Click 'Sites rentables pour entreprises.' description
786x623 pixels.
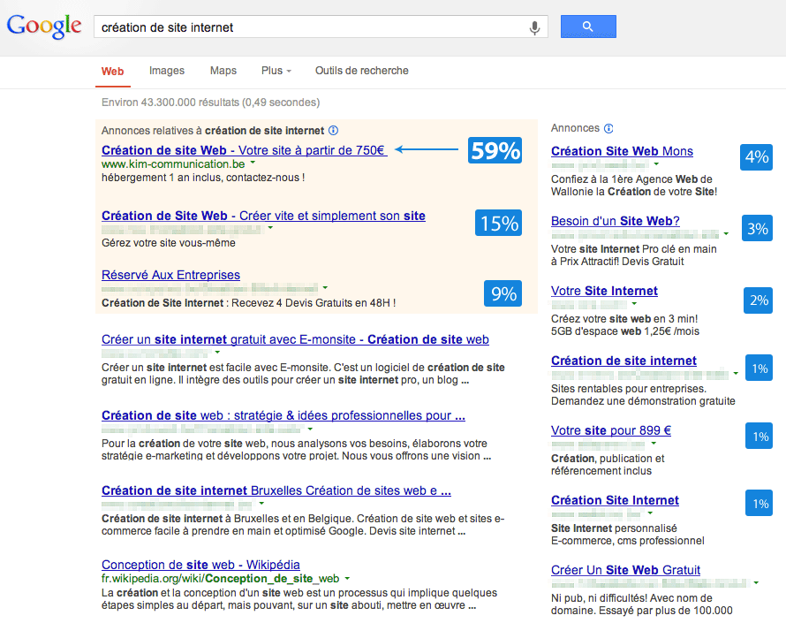(x=629, y=389)
